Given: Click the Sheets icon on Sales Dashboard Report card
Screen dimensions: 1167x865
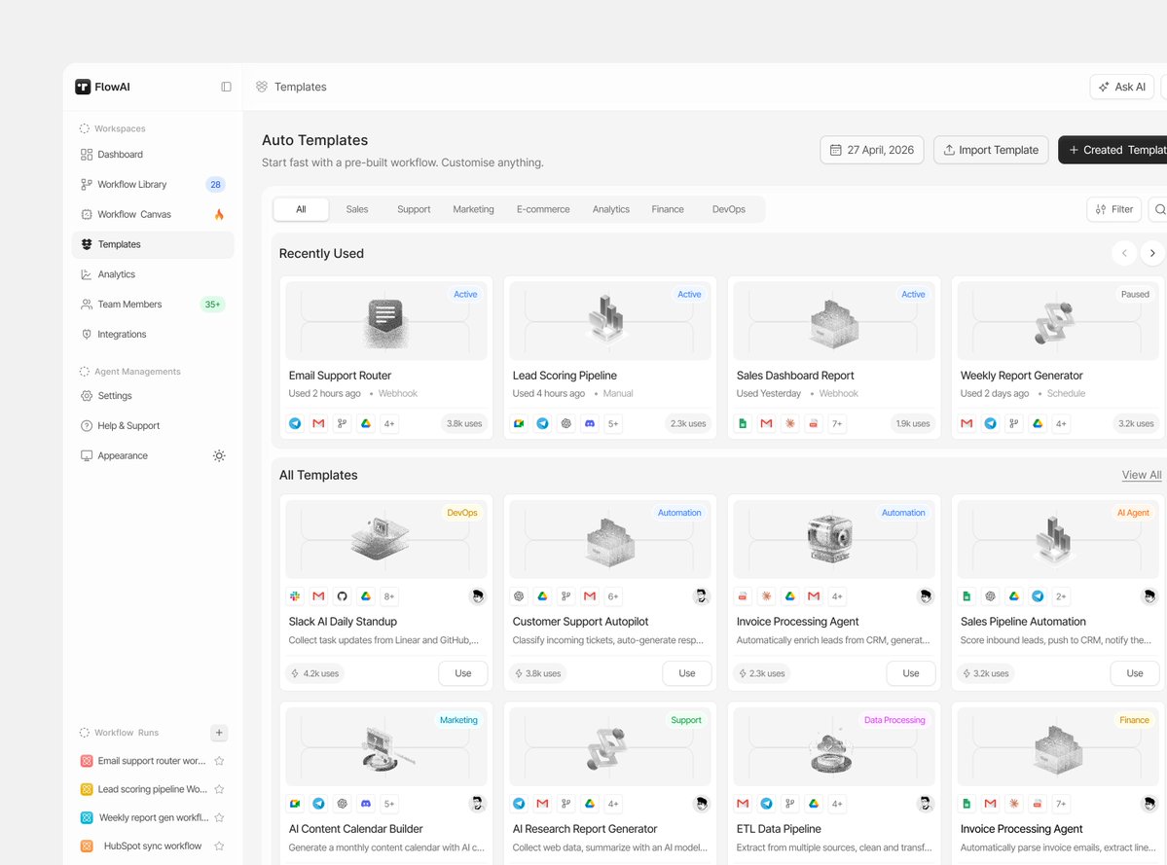Looking at the screenshot, I should pos(743,423).
